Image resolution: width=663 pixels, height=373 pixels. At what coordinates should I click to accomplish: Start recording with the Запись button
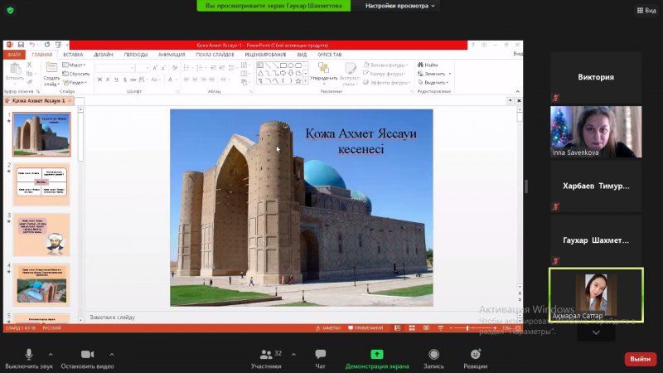pos(433,359)
